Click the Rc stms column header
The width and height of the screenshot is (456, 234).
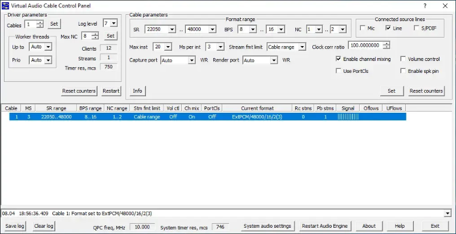click(x=303, y=108)
